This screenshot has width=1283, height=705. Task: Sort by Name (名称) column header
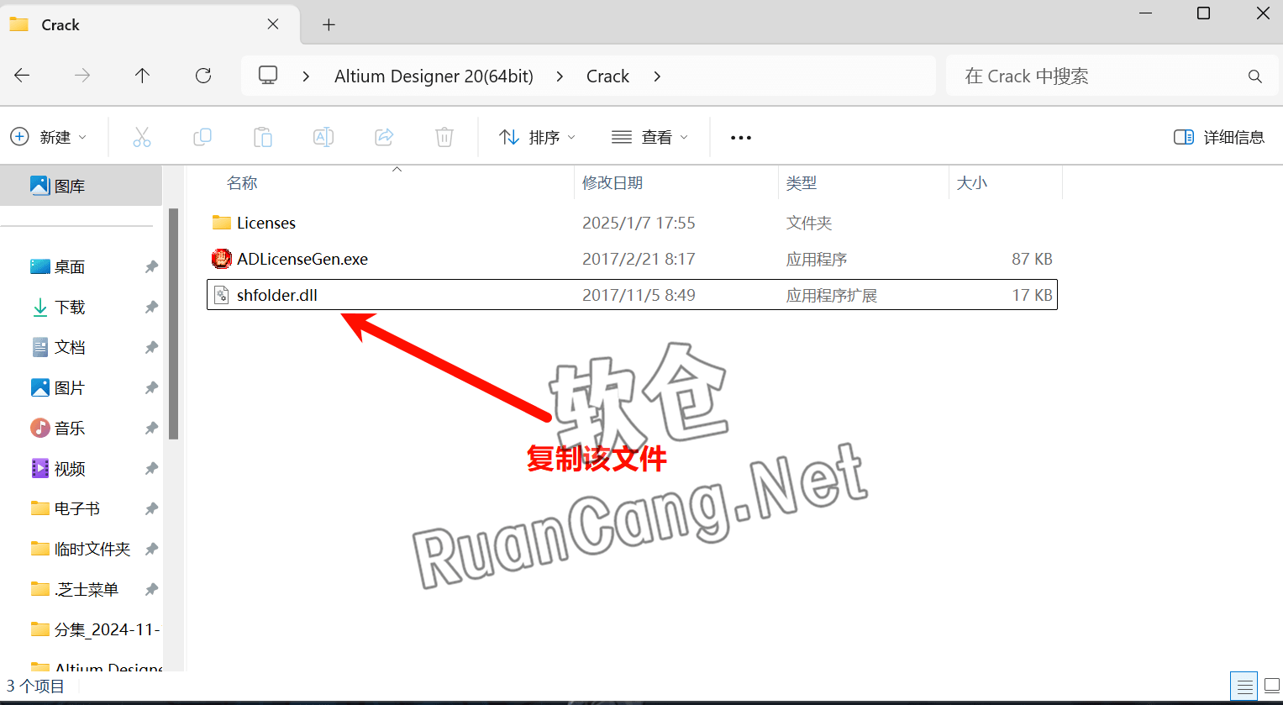(x=242, y=182)
